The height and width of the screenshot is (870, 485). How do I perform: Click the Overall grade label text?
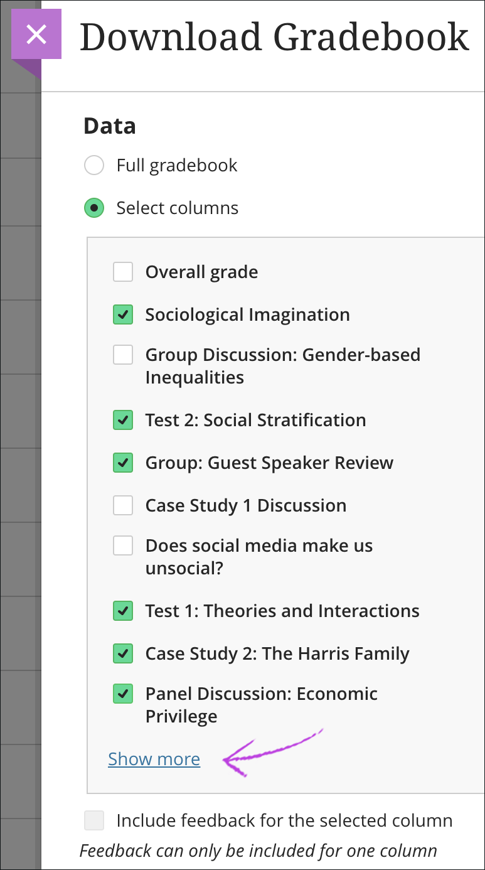[x=201, y=272]
